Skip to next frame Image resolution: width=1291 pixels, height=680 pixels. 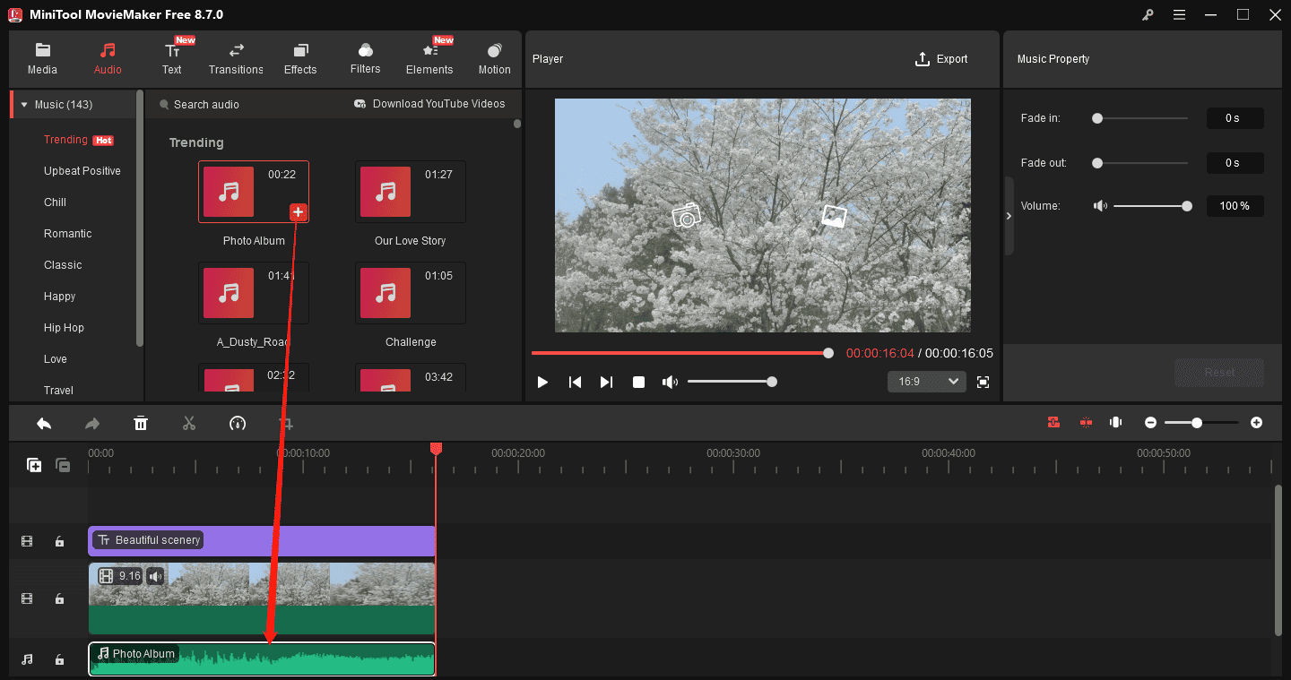pos(606,382)
